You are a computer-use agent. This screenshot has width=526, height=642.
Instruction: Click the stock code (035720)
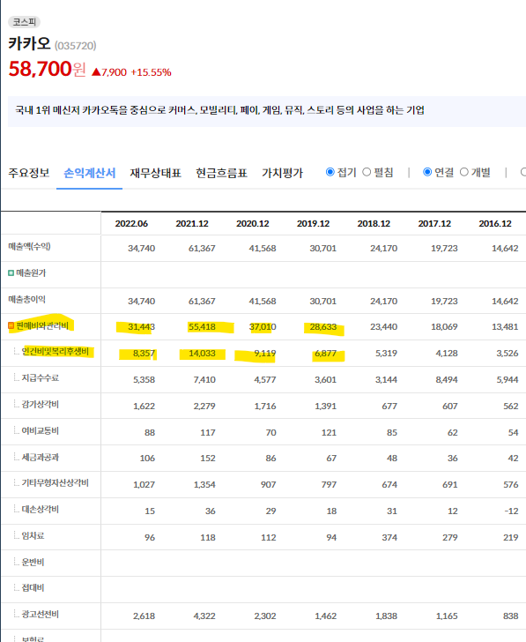(75, 46)
